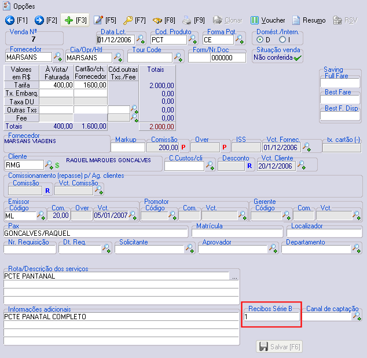Select the D doméstico radio button
Image resolution: width=367 pixels, height=358 pixels.
[x=259, y=39]
